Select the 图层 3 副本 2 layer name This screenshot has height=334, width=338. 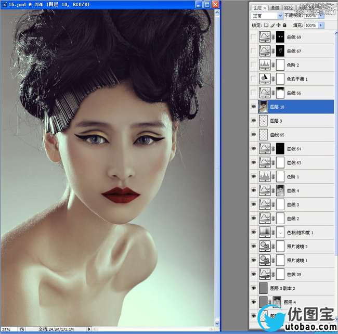[x=282, y=289]
